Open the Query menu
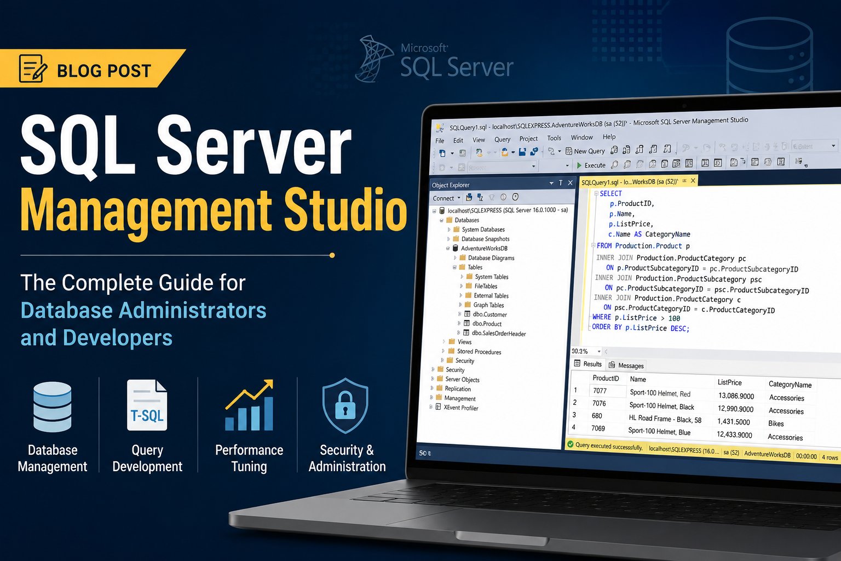This screenshot has width=841, height=561. [502, 139]
